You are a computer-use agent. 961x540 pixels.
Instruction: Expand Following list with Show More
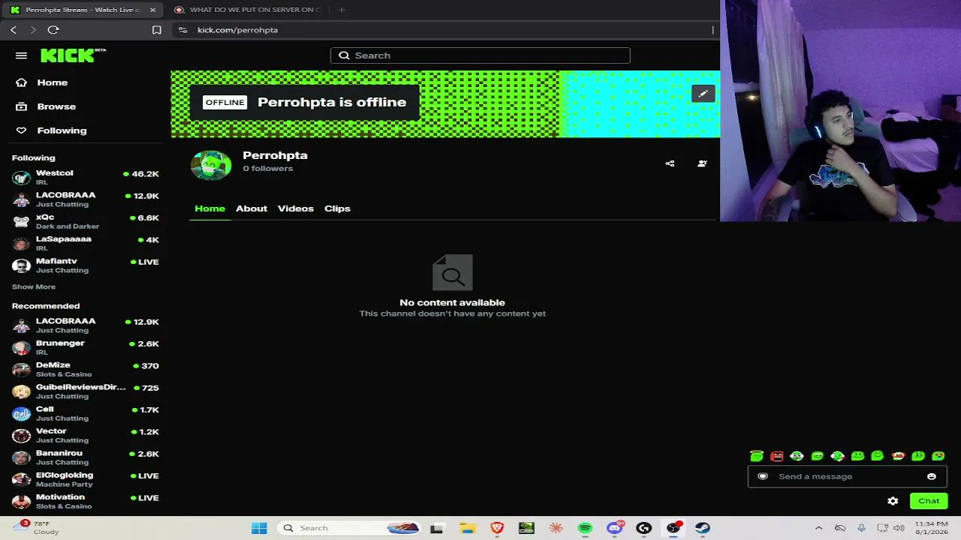click(34, 286)
